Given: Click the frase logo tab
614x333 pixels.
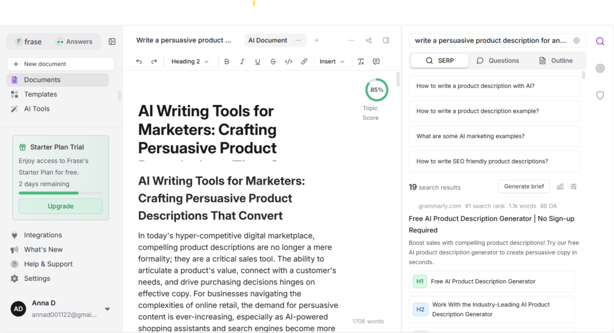Looking at the screenshot, I should coord(28,41).
